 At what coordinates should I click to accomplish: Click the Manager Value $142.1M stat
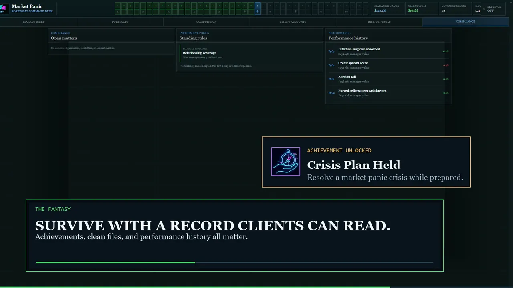click(388, 8)
